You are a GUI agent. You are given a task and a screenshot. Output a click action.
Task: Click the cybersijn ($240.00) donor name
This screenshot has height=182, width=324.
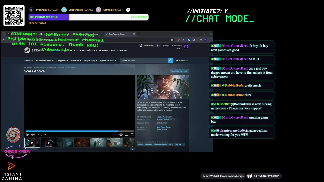coord(47,10)
